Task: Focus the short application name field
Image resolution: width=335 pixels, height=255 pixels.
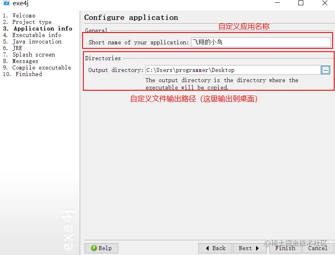Action: (x=261, y=42)
